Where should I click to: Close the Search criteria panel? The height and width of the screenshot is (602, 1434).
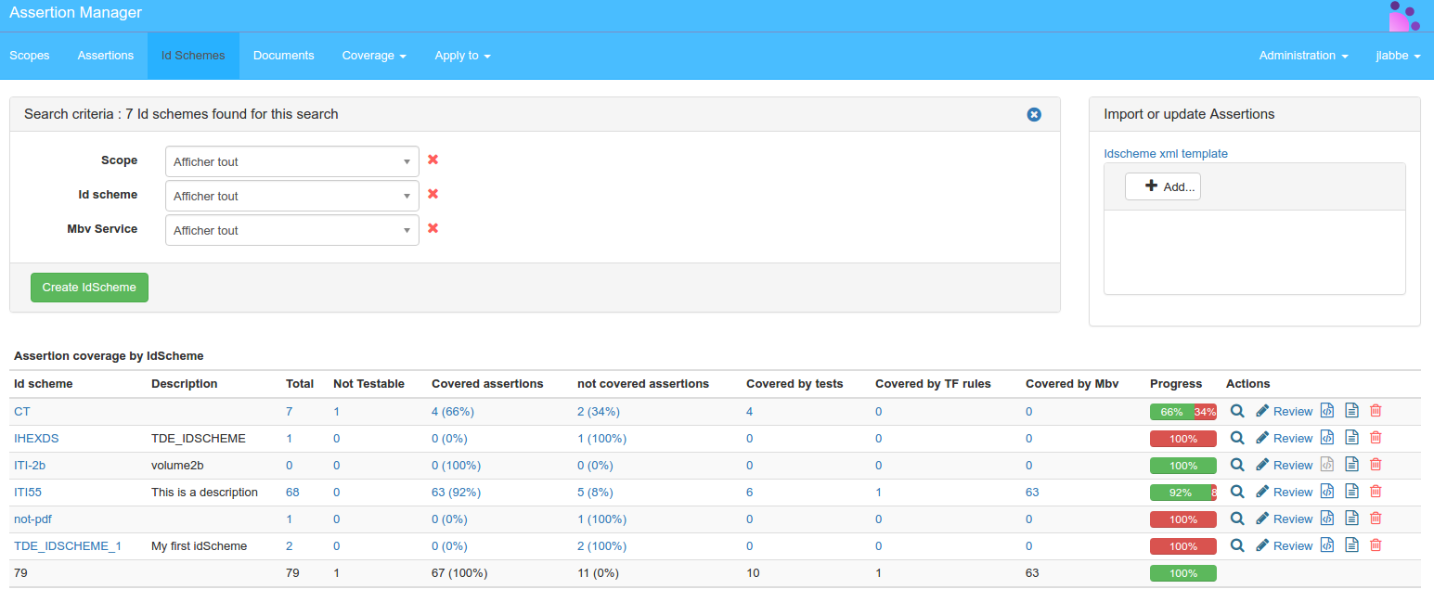[1034, 114]
